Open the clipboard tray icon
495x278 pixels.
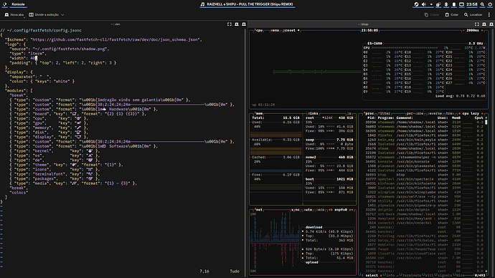(438, 4)
